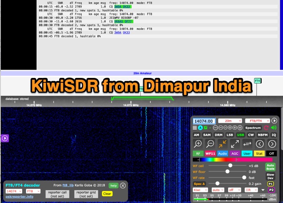Mute audio with the green speaker icon
Image resolution: width=283 pixels, height=203 pixels.
coord(274,128)
